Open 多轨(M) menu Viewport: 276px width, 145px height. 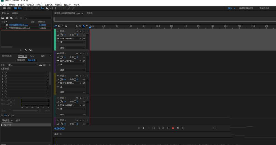tap(21, 5)
